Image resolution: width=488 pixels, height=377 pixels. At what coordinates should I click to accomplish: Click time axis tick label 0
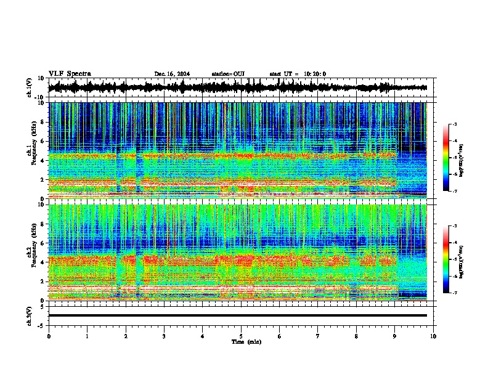49,336
